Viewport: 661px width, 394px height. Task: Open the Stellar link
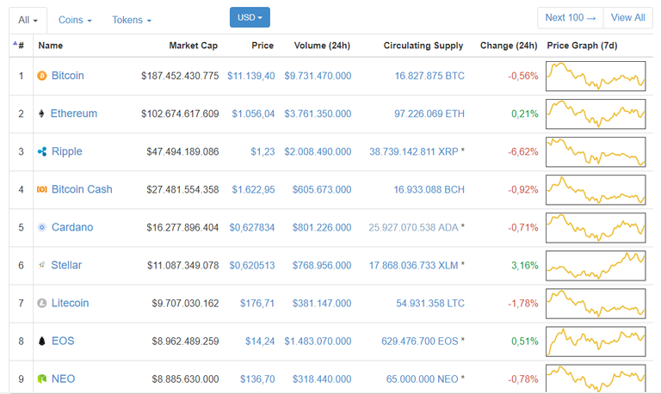coord(66,266)
